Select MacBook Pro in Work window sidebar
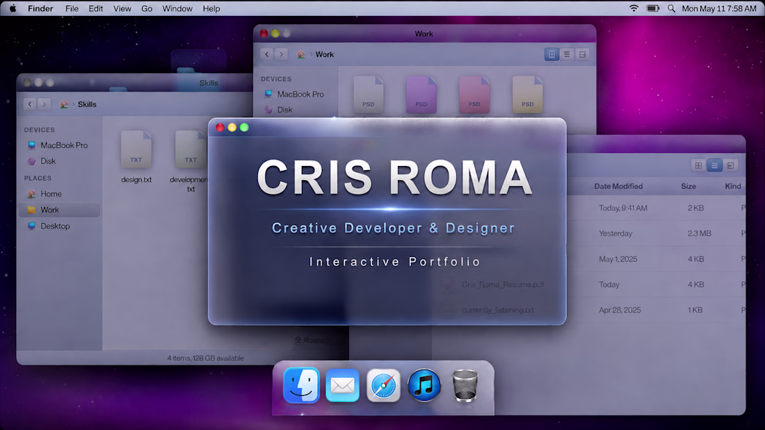Screen dimensions: 765x430 click(296, 94)
